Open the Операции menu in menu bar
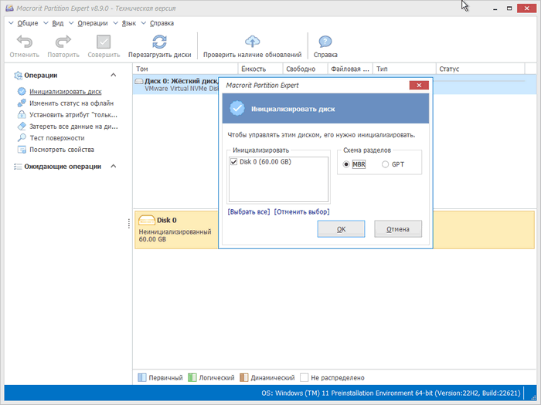The image size is (541, 405). [91, 23]
